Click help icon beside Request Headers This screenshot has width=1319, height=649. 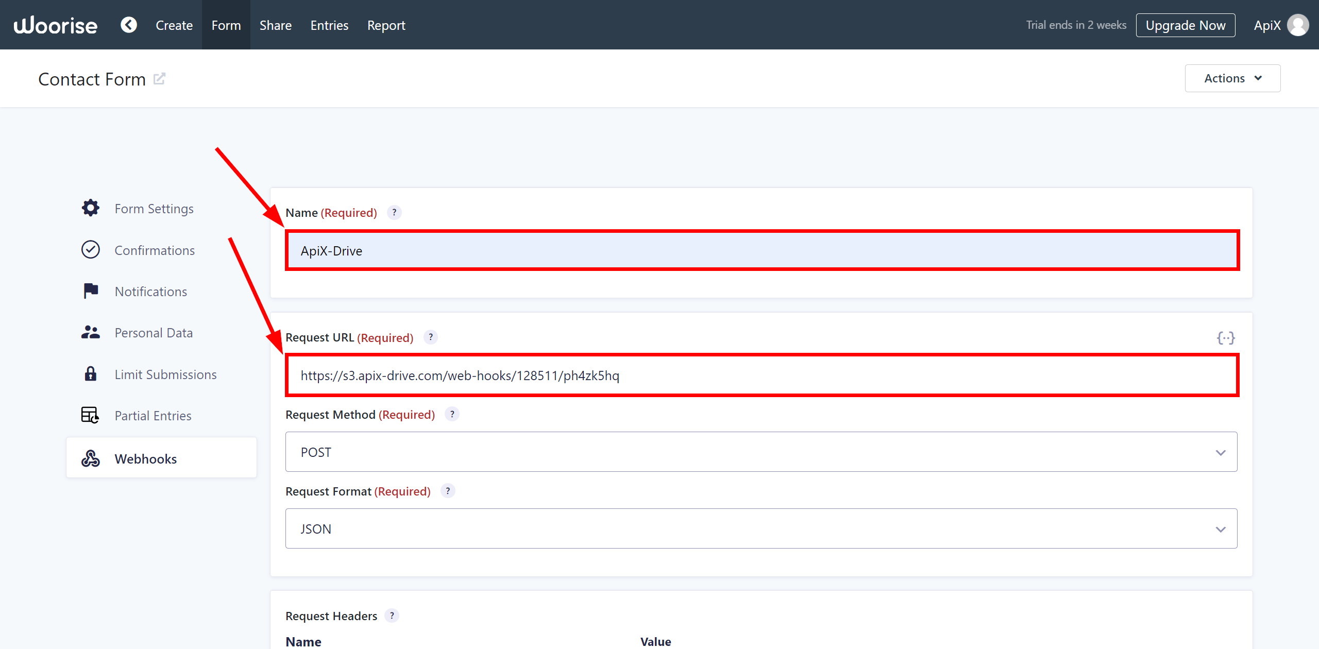(x=392, y=616)
